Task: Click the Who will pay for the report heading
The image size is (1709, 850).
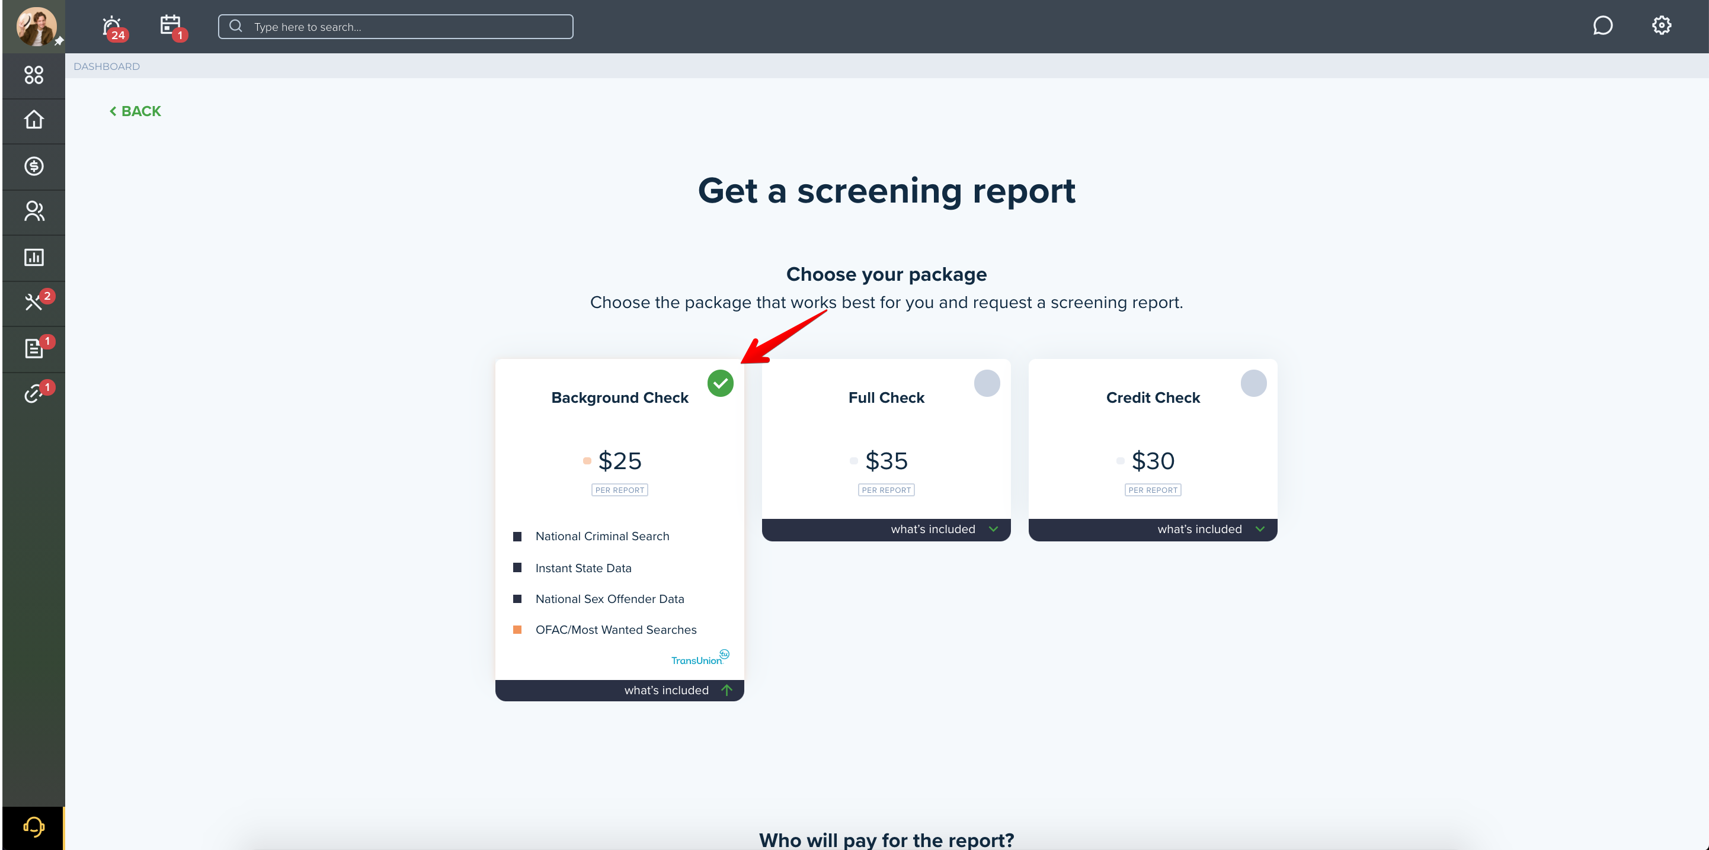Action: click(x=886, y=840)
